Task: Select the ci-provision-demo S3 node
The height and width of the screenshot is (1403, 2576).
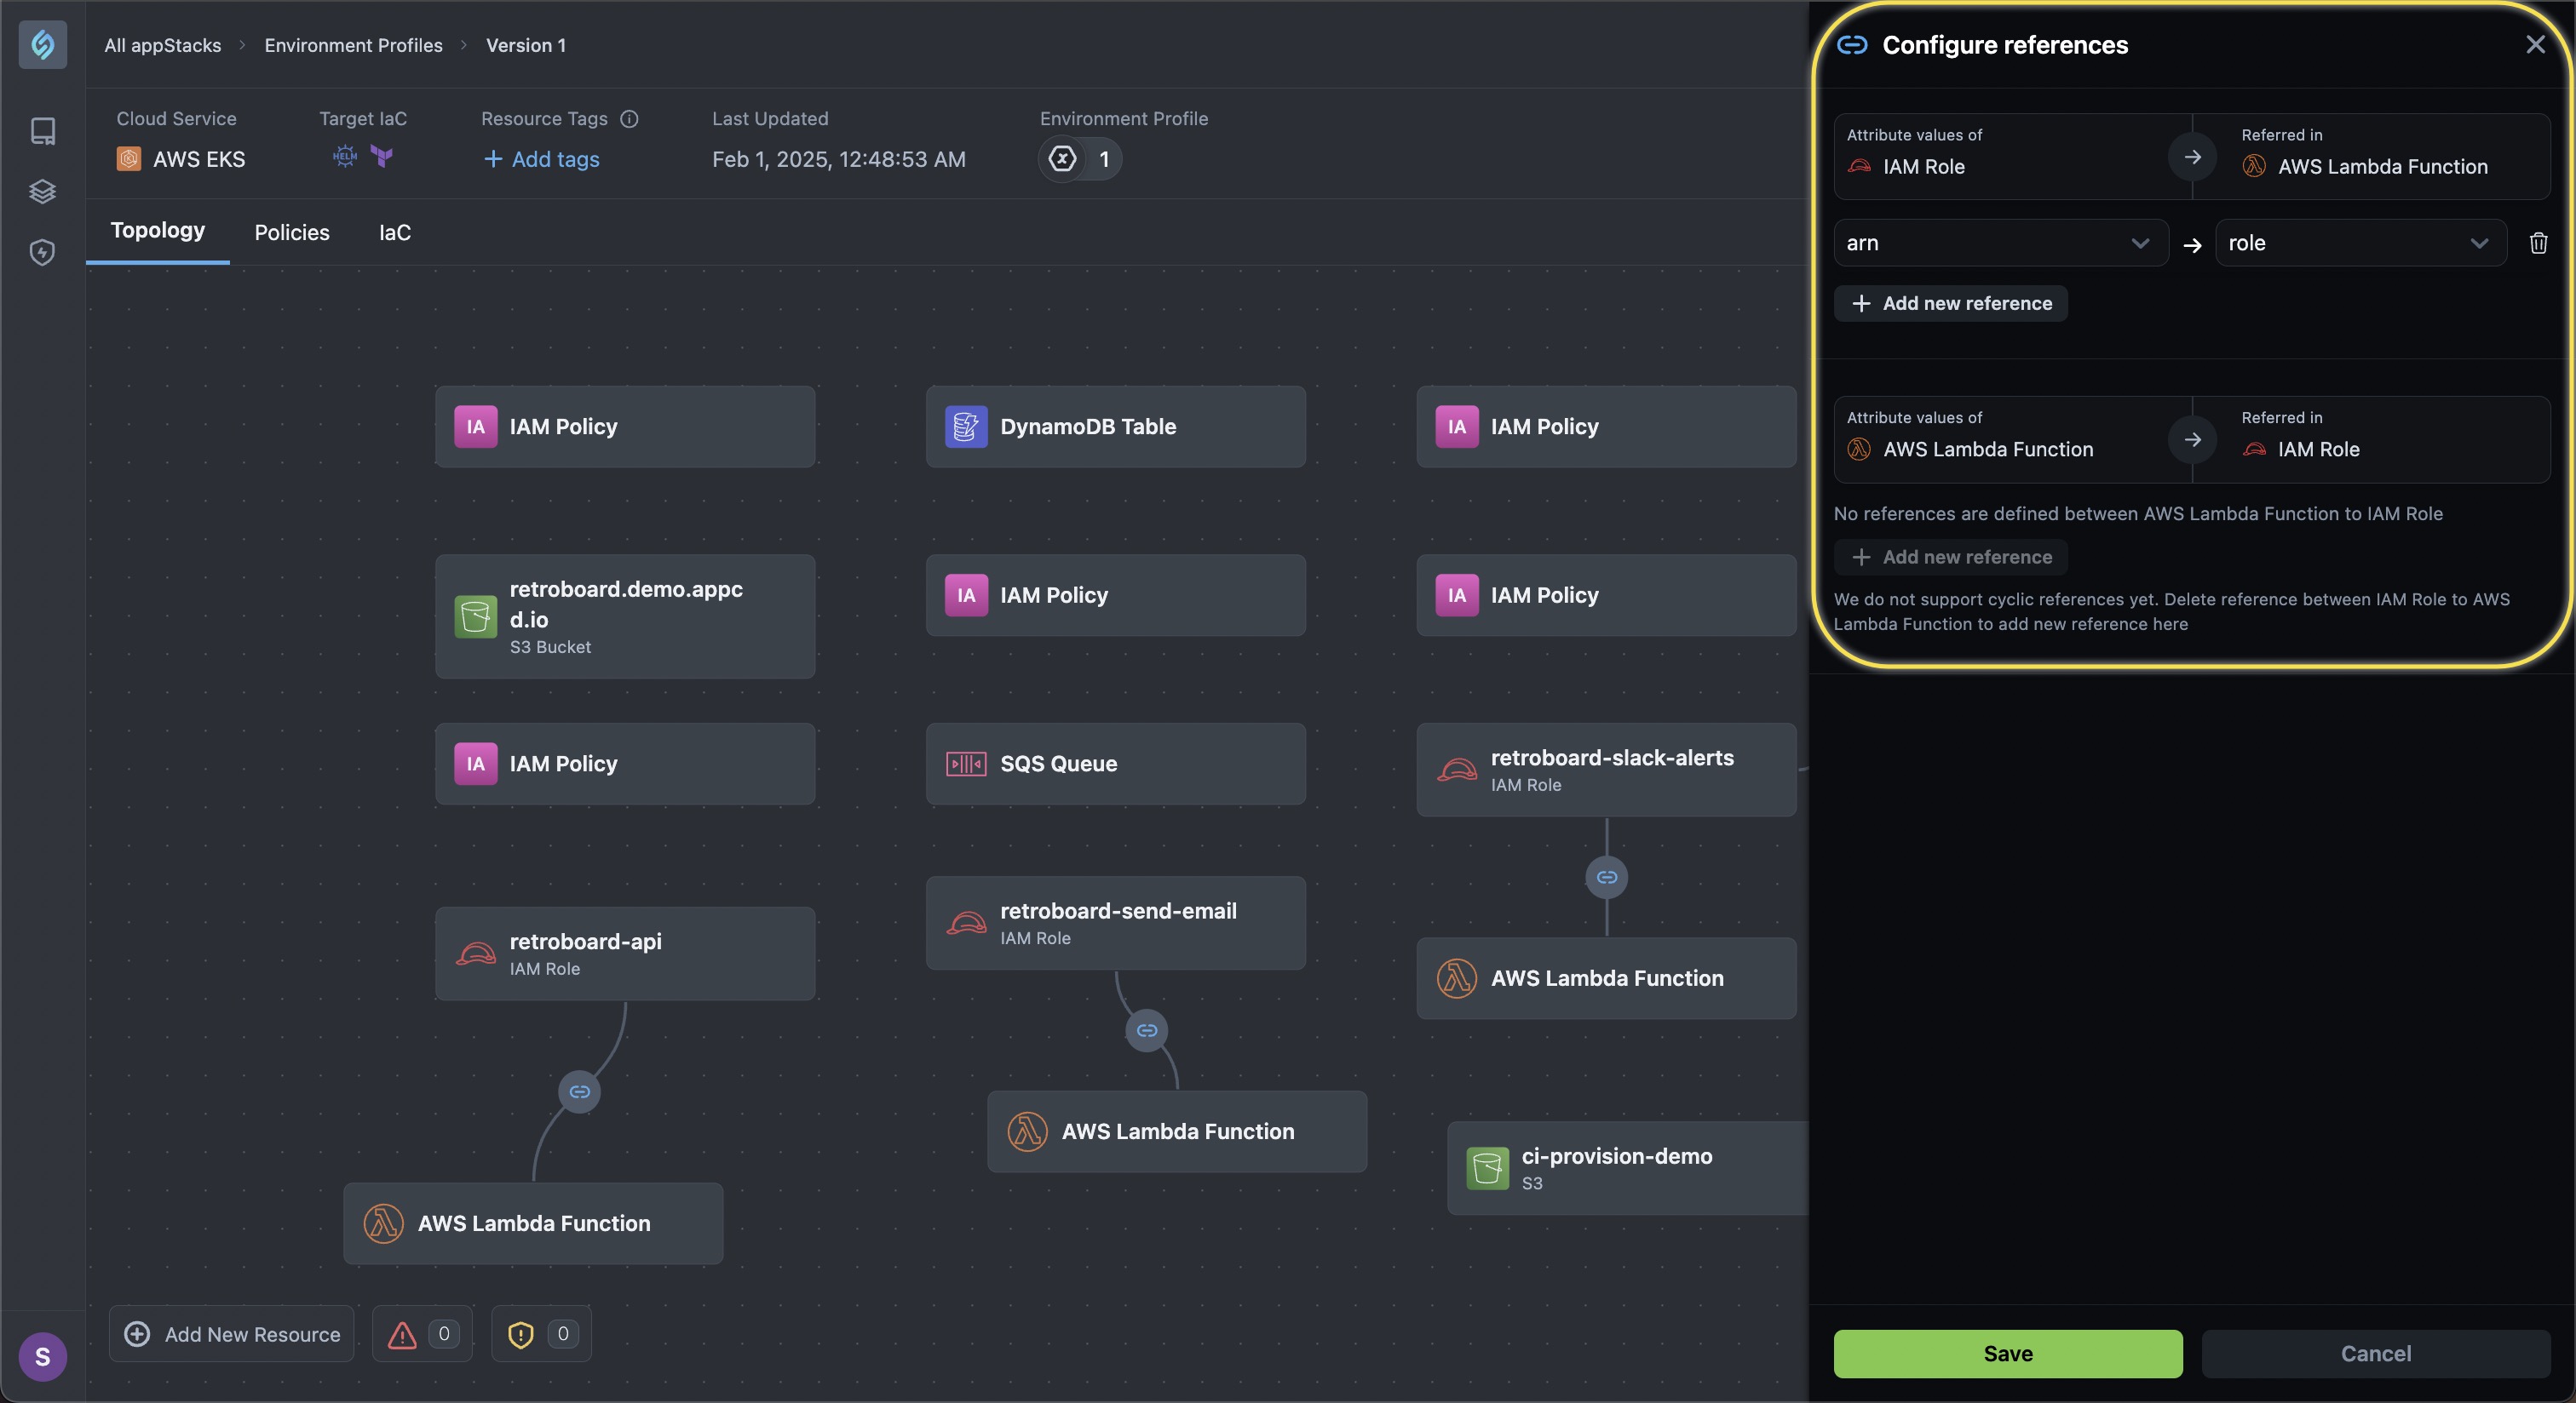Action: click(1628, 1168)
